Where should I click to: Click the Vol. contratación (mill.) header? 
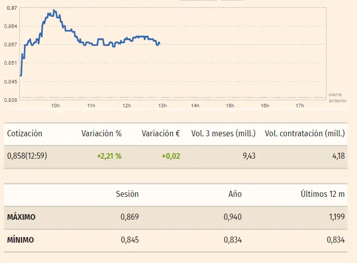pyautogui.click(x=305, y=134)
